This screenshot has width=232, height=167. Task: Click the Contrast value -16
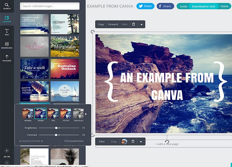coord(83,135)
